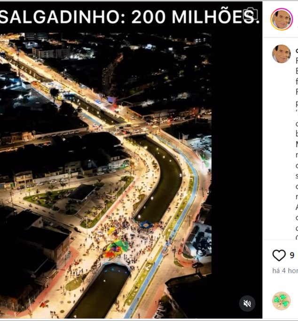Pause the reel by clicking the curved canal
298x321 pixels.
point(163,180)
